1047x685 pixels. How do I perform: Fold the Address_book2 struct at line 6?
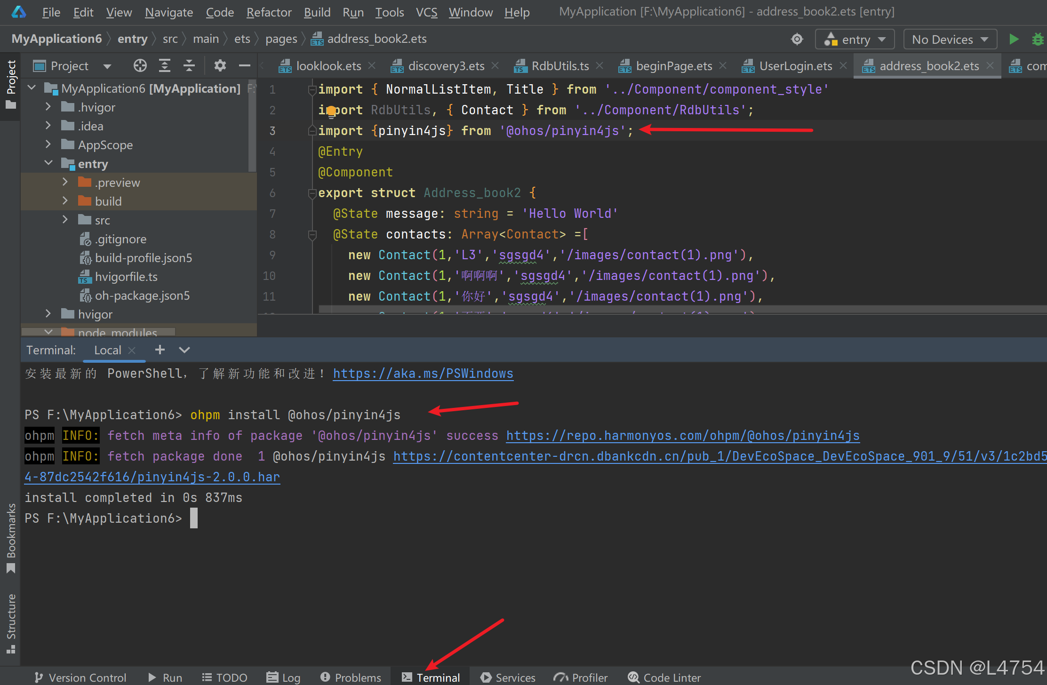(312, 193)
